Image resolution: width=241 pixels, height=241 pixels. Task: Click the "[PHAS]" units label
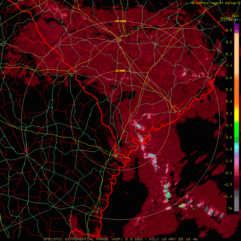[x=226, y=18]
